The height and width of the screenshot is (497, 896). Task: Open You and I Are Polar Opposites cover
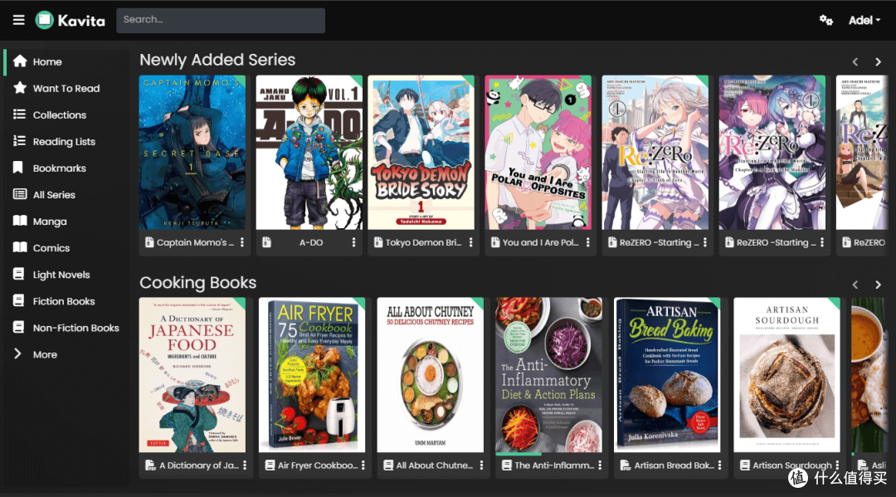538,153
